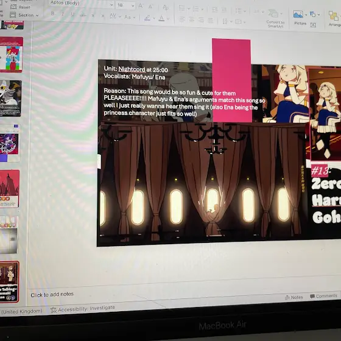Click the increase indent icon
The width and height of the screenshot is (341, 341).
[x=224, y=10]
